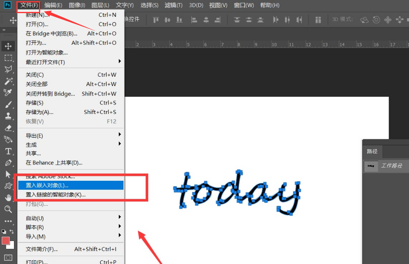Image resolution: width=409 pixels, height=264 pixels.
Task: Click the align right edges icon
Action: pos(217,20)
